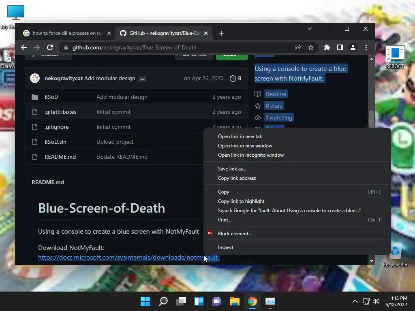Image resolution: width=415 pixels, height=311 pixels.
Task: Choose 'Open link in new window'
Action: 297,146
